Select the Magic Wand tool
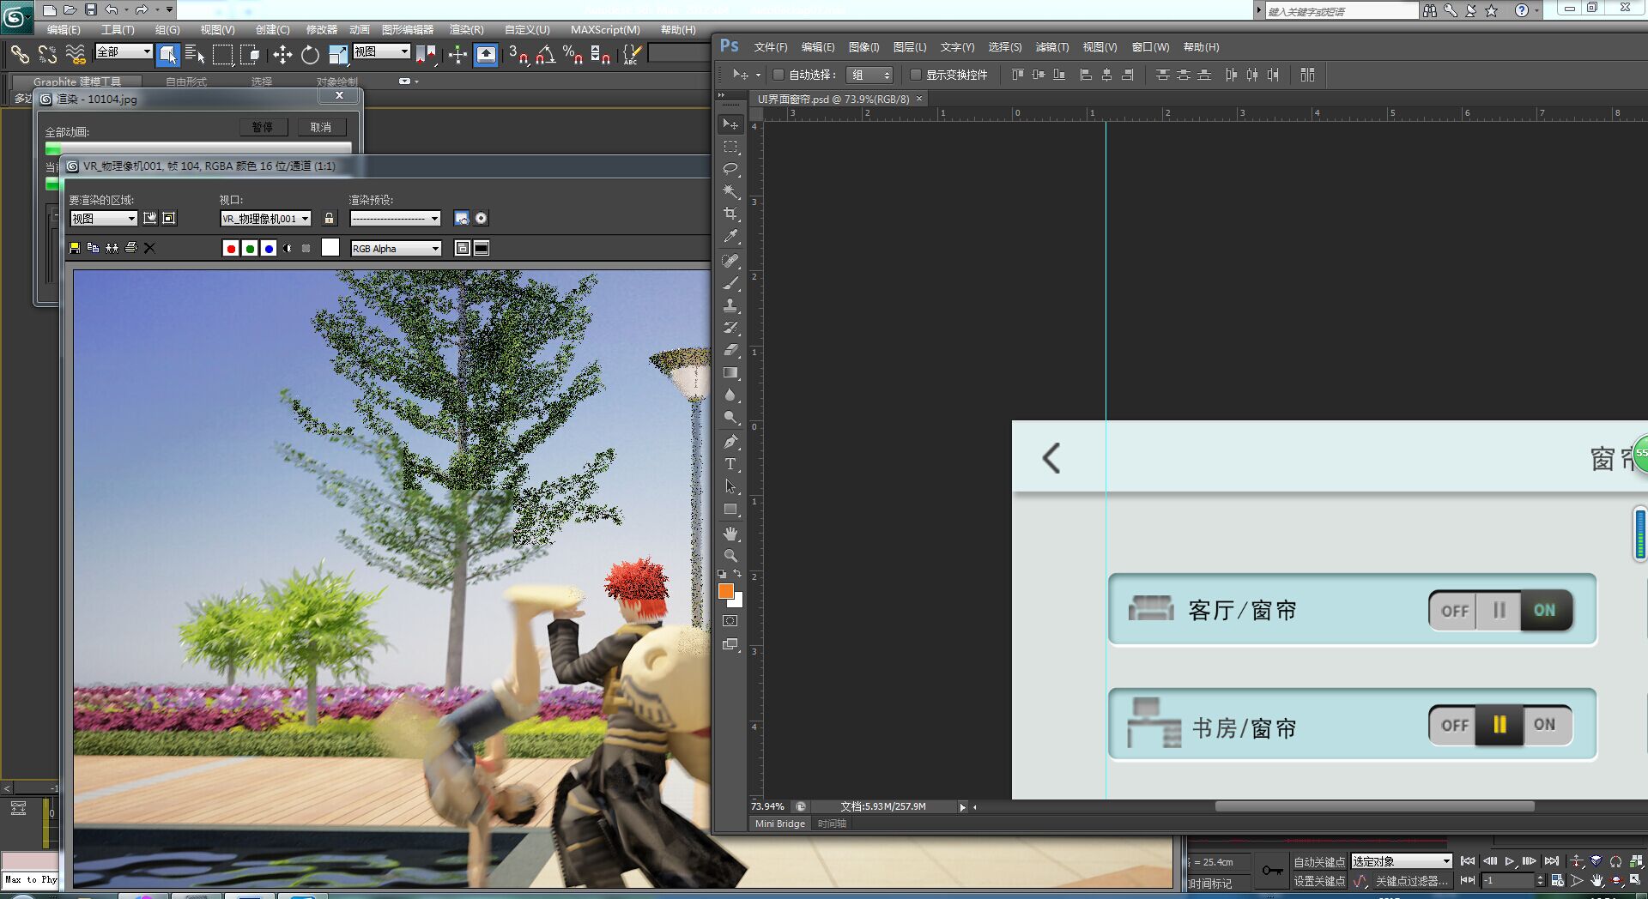1648x899 pixels. click(730, 191)
